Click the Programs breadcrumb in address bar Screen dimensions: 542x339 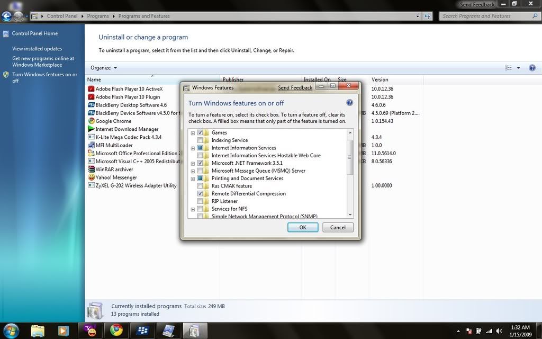98,16
